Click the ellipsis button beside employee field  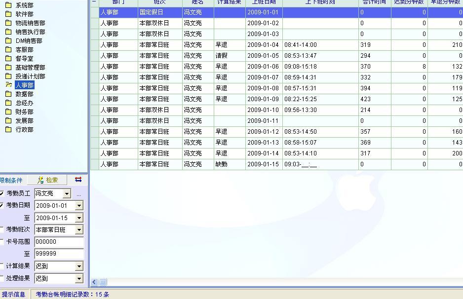coord(78,194)
